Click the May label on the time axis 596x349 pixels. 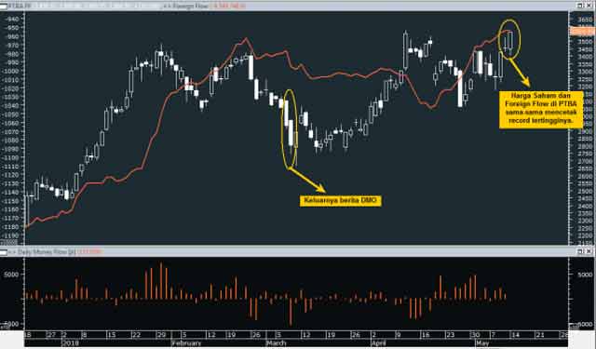[482, 343]
